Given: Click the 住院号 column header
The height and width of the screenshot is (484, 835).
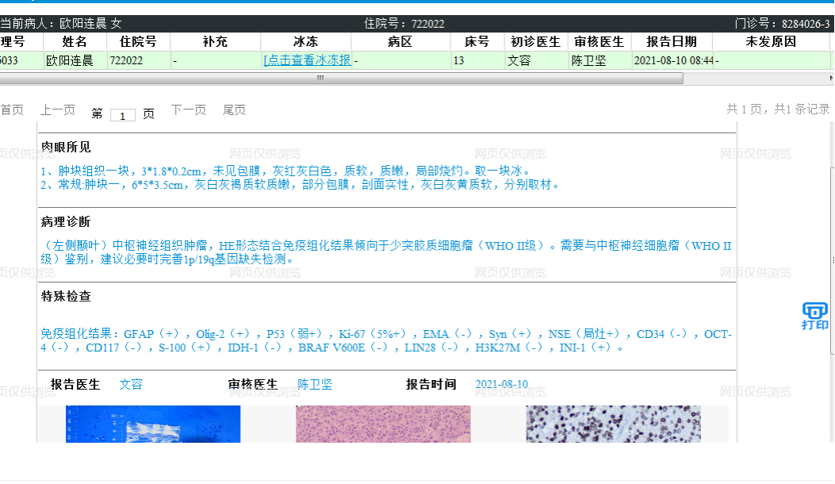Looking at the screenshot, I should click(138, 41).
